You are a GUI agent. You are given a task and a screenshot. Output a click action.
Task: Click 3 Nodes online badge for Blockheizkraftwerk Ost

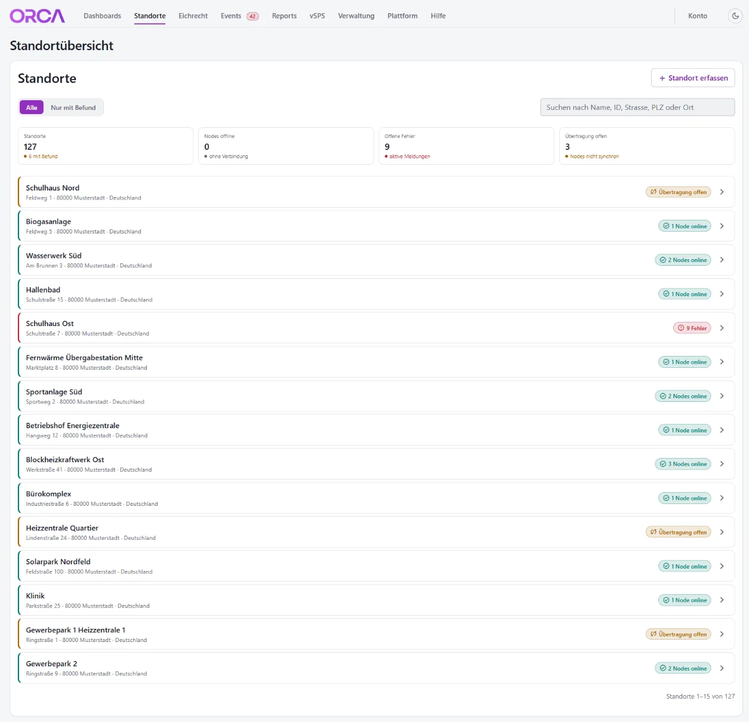[683, 464]
